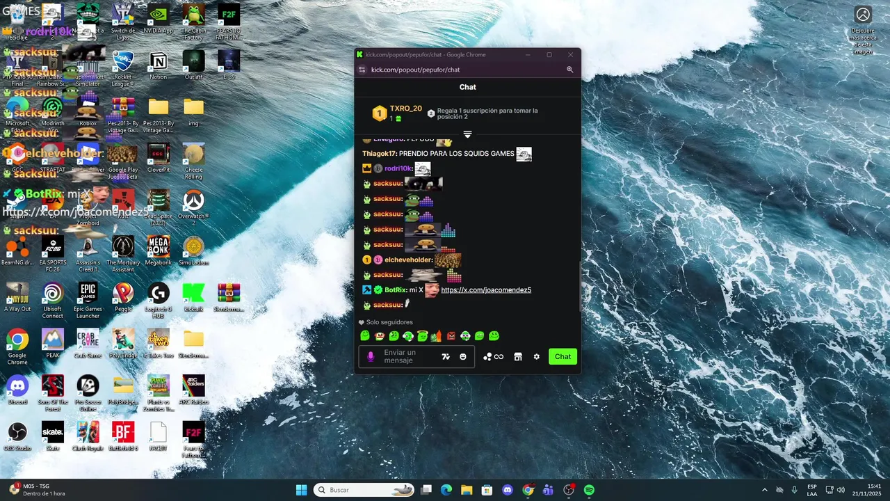Open Microsoft Store from the taskbar
The width and height of the screenshot is (890, 501).
point(487,490)
